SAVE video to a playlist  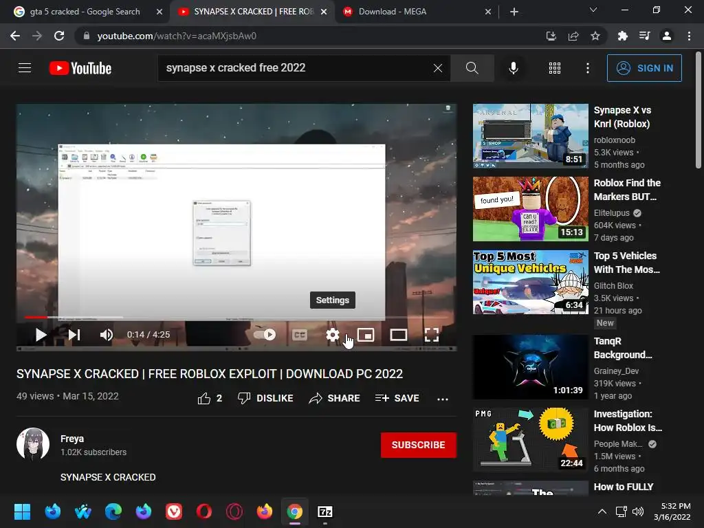tap(397, 398)
